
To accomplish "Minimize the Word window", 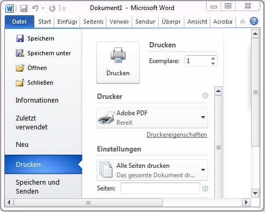I will 214,6.
